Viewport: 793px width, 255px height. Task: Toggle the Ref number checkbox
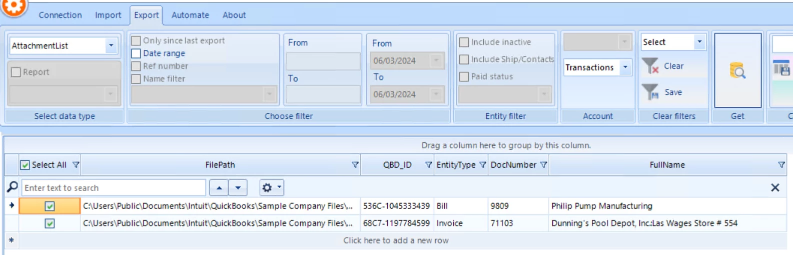(136, 66)
